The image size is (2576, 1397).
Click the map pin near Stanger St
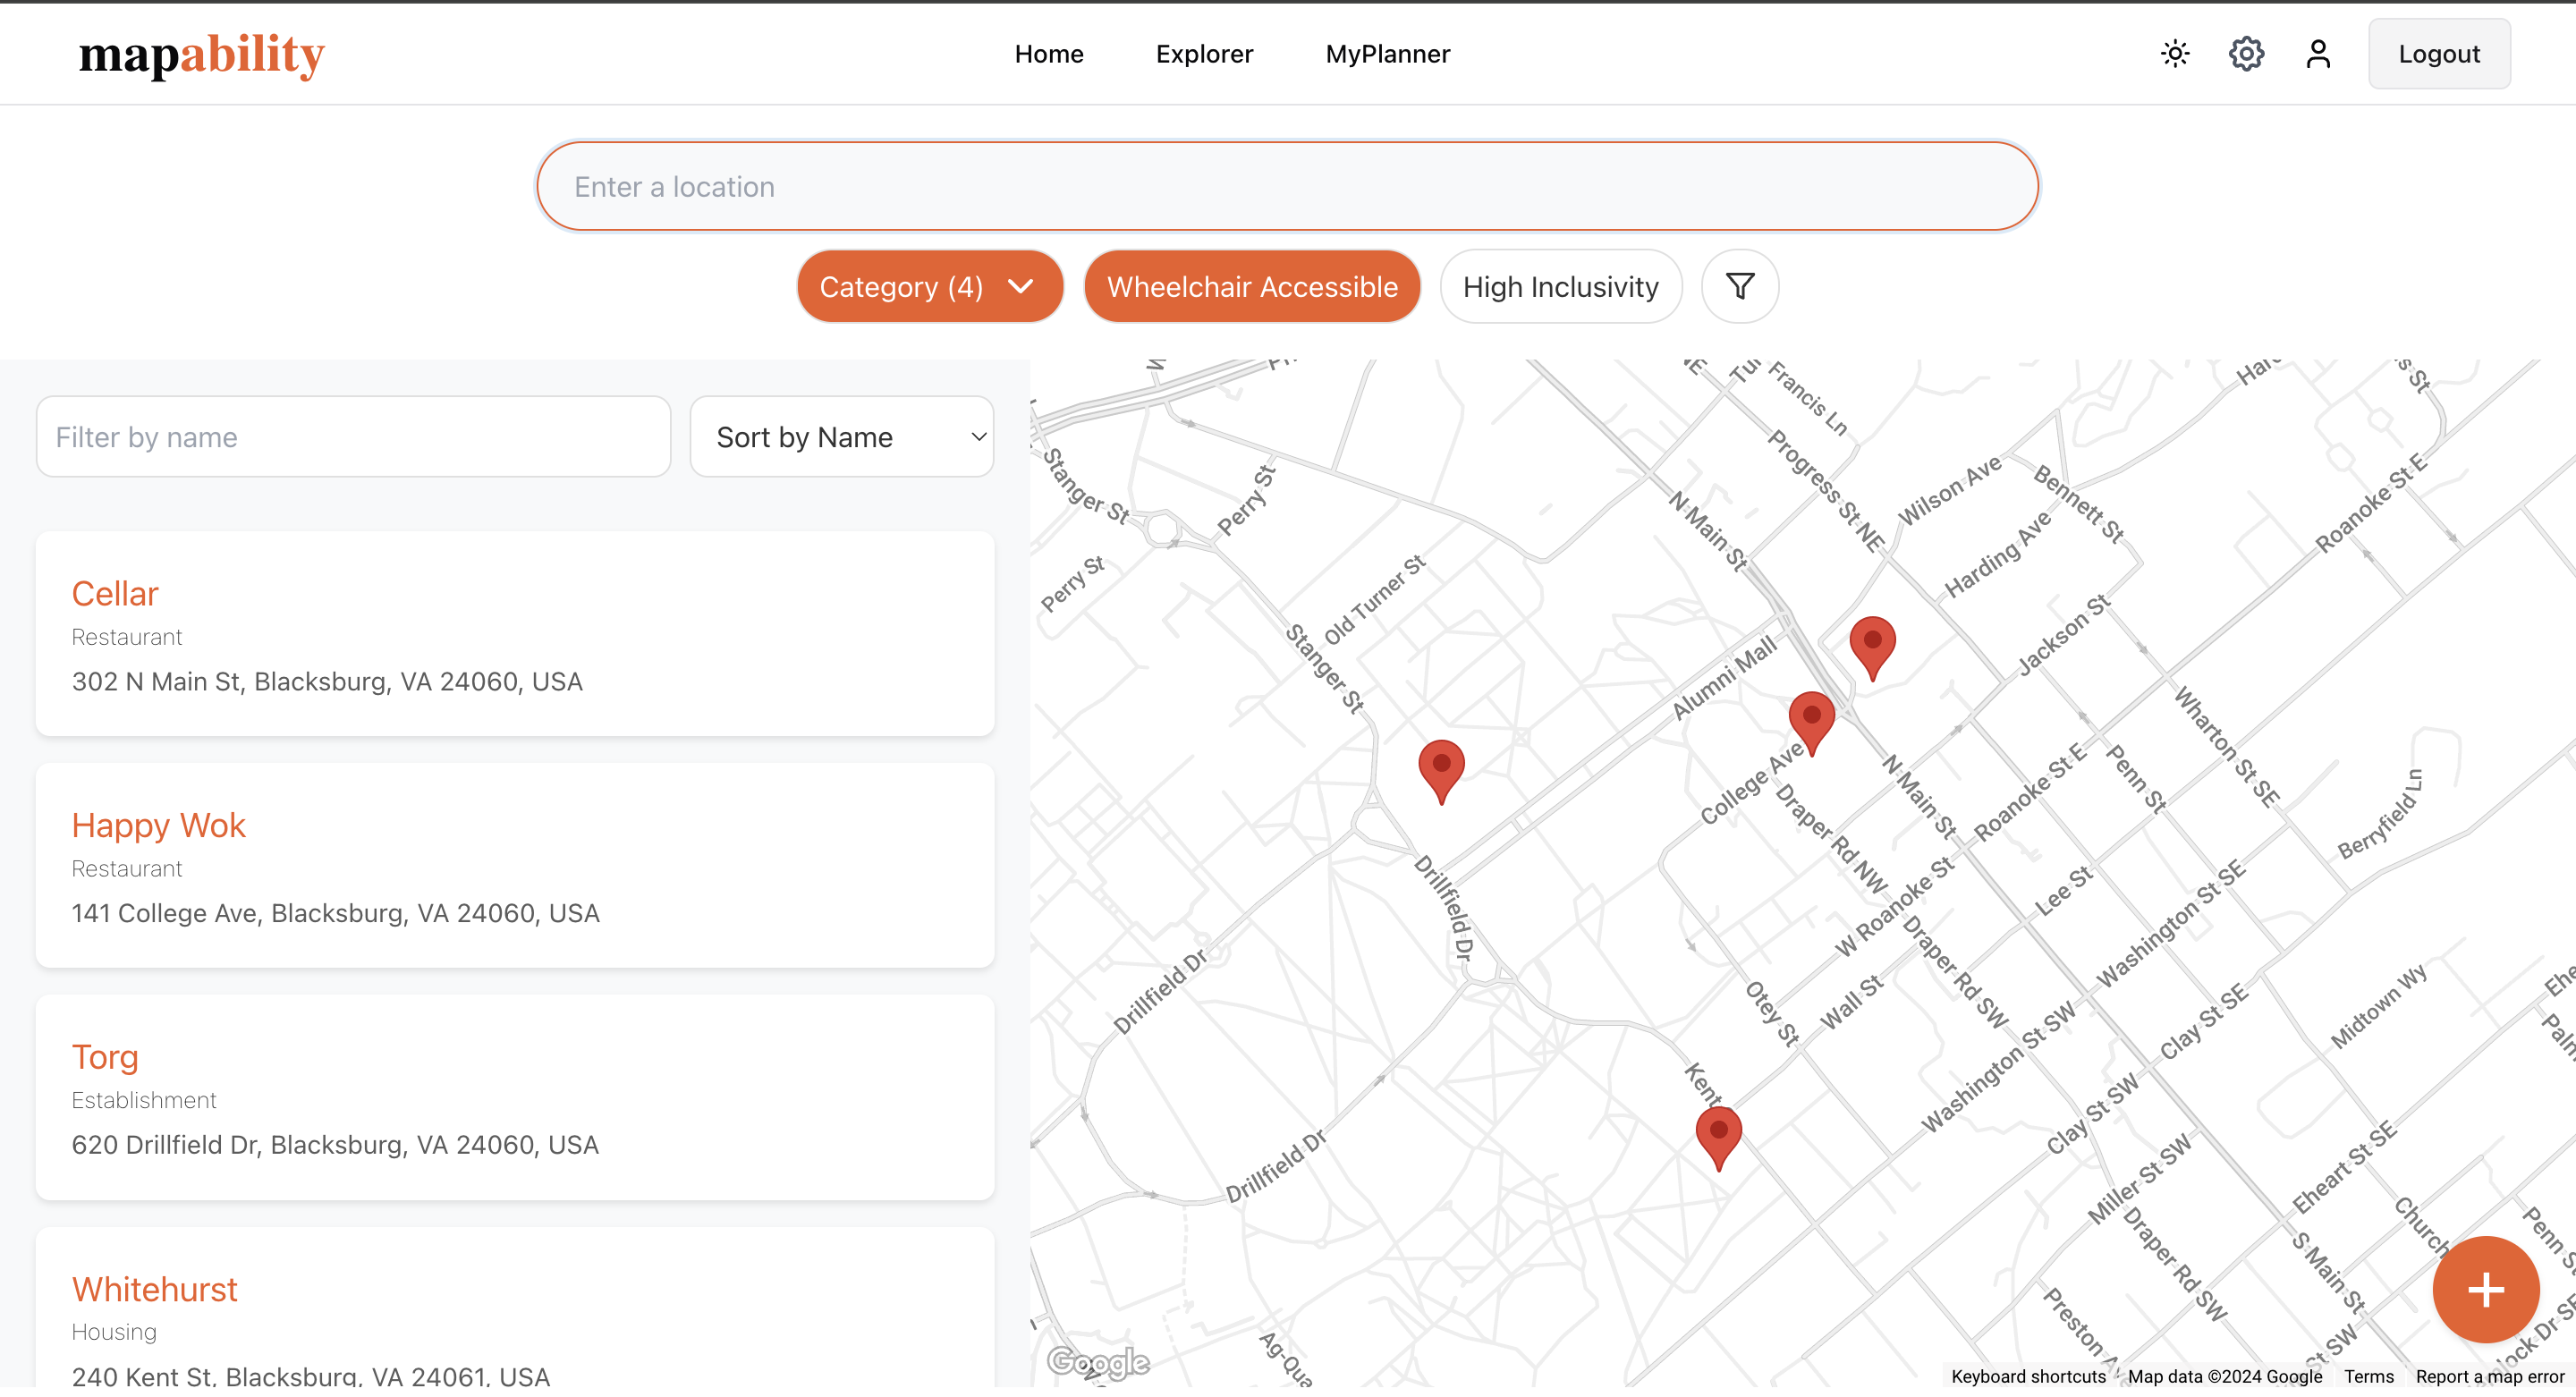point(1441,768)
